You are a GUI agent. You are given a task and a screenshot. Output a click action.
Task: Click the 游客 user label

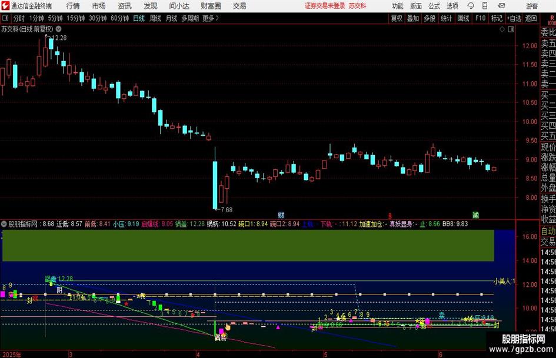(x=531, y=6)
